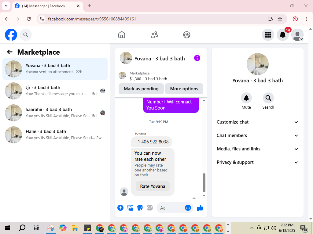Navigate back in browser
Screen dimensions: 313x234
click(7, 19)
